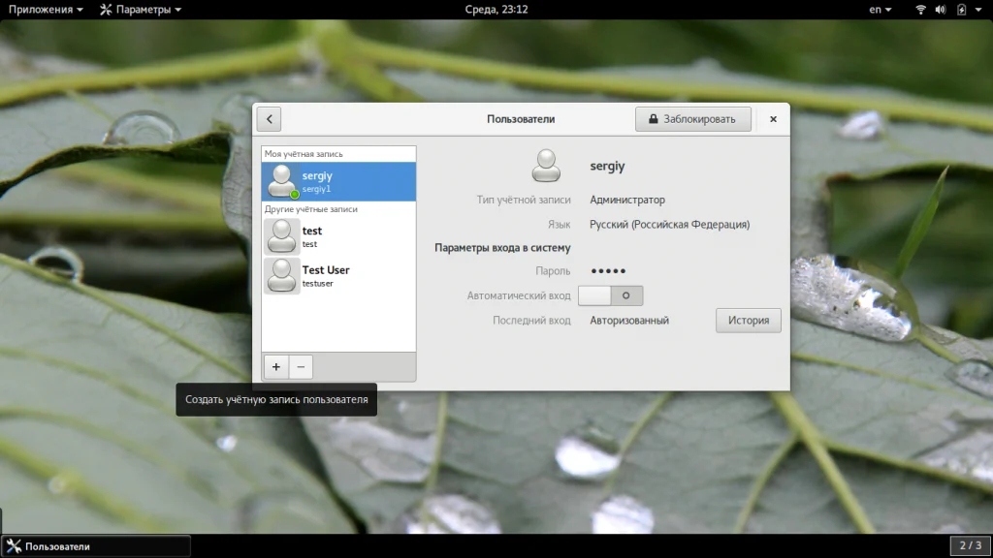
Task: Open the Приложения menu
Action: coord(46,10)
